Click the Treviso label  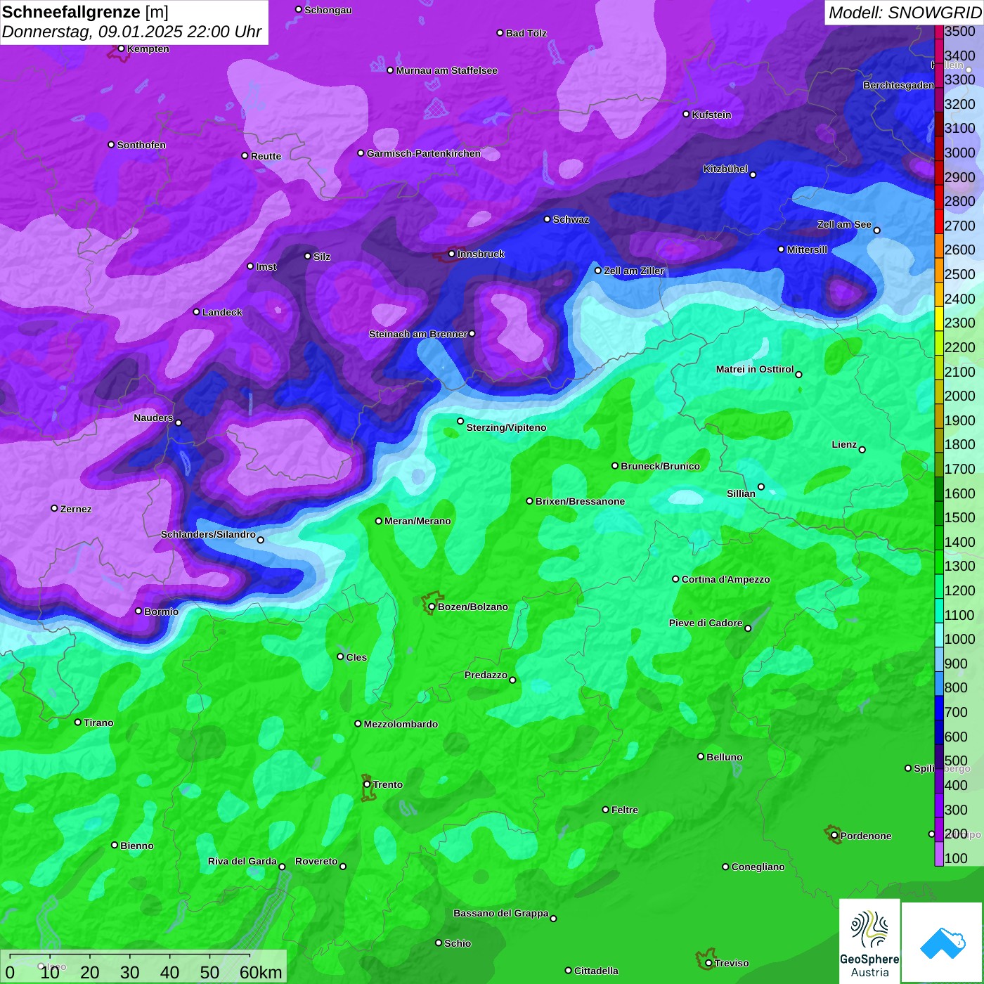731,963
